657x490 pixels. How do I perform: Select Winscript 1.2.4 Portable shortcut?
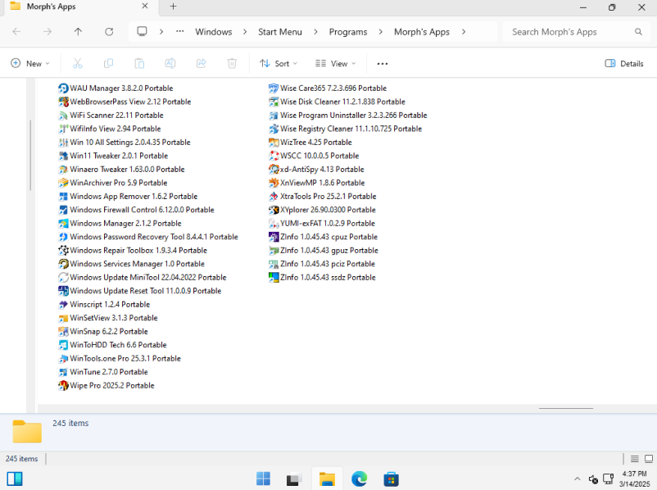[x=104, y=305]
